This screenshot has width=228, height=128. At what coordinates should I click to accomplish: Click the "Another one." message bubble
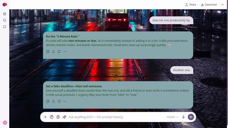tap(182, 70)
